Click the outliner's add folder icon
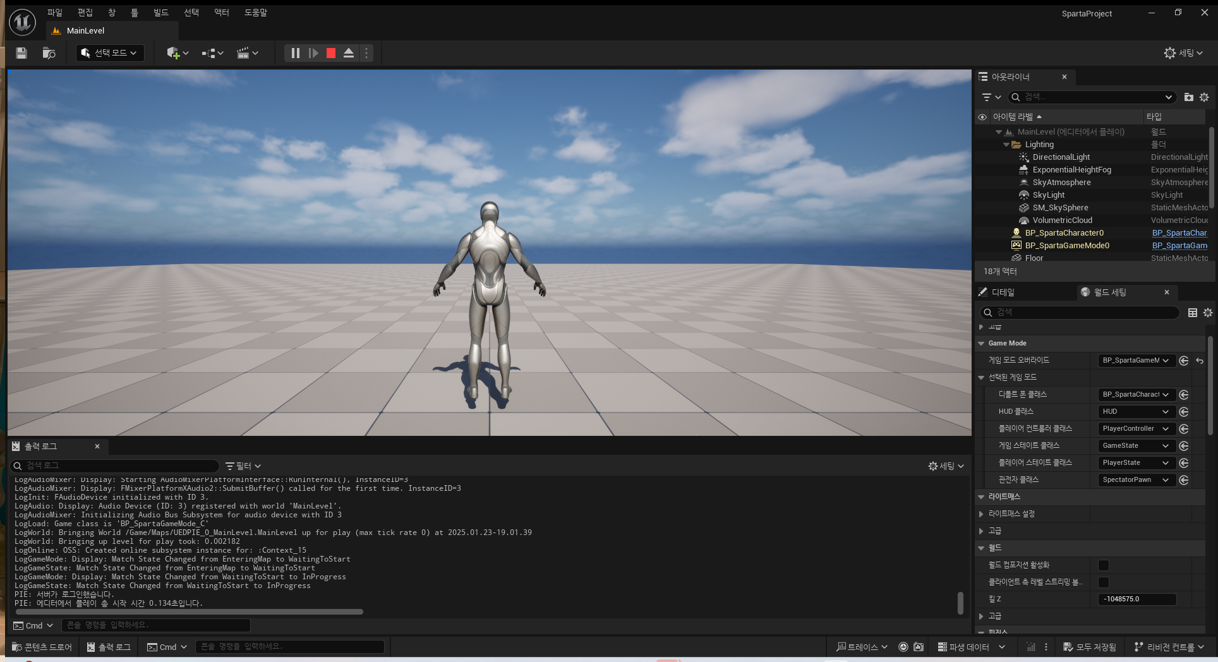Image resolution: width=1218 pixels, height=662 pixels. pos(1188,97)
